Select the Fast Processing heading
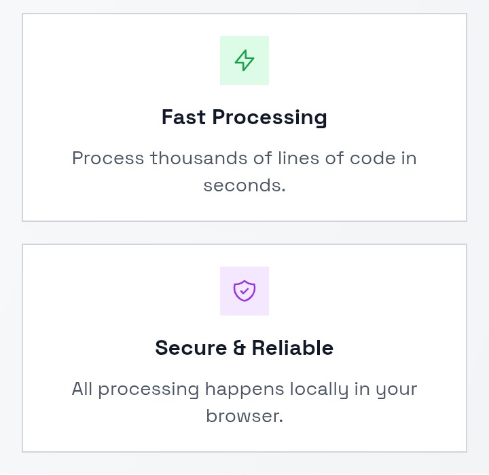This screenshot has height=475, width=489. [244, 117]
